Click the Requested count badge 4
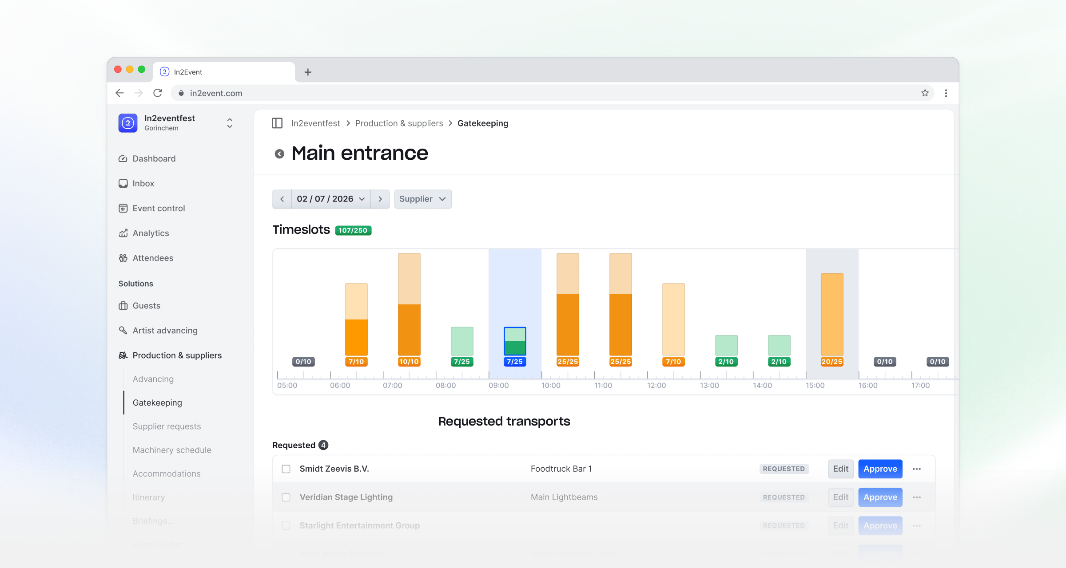The image size is (1066, 568). tap(323, 445)
